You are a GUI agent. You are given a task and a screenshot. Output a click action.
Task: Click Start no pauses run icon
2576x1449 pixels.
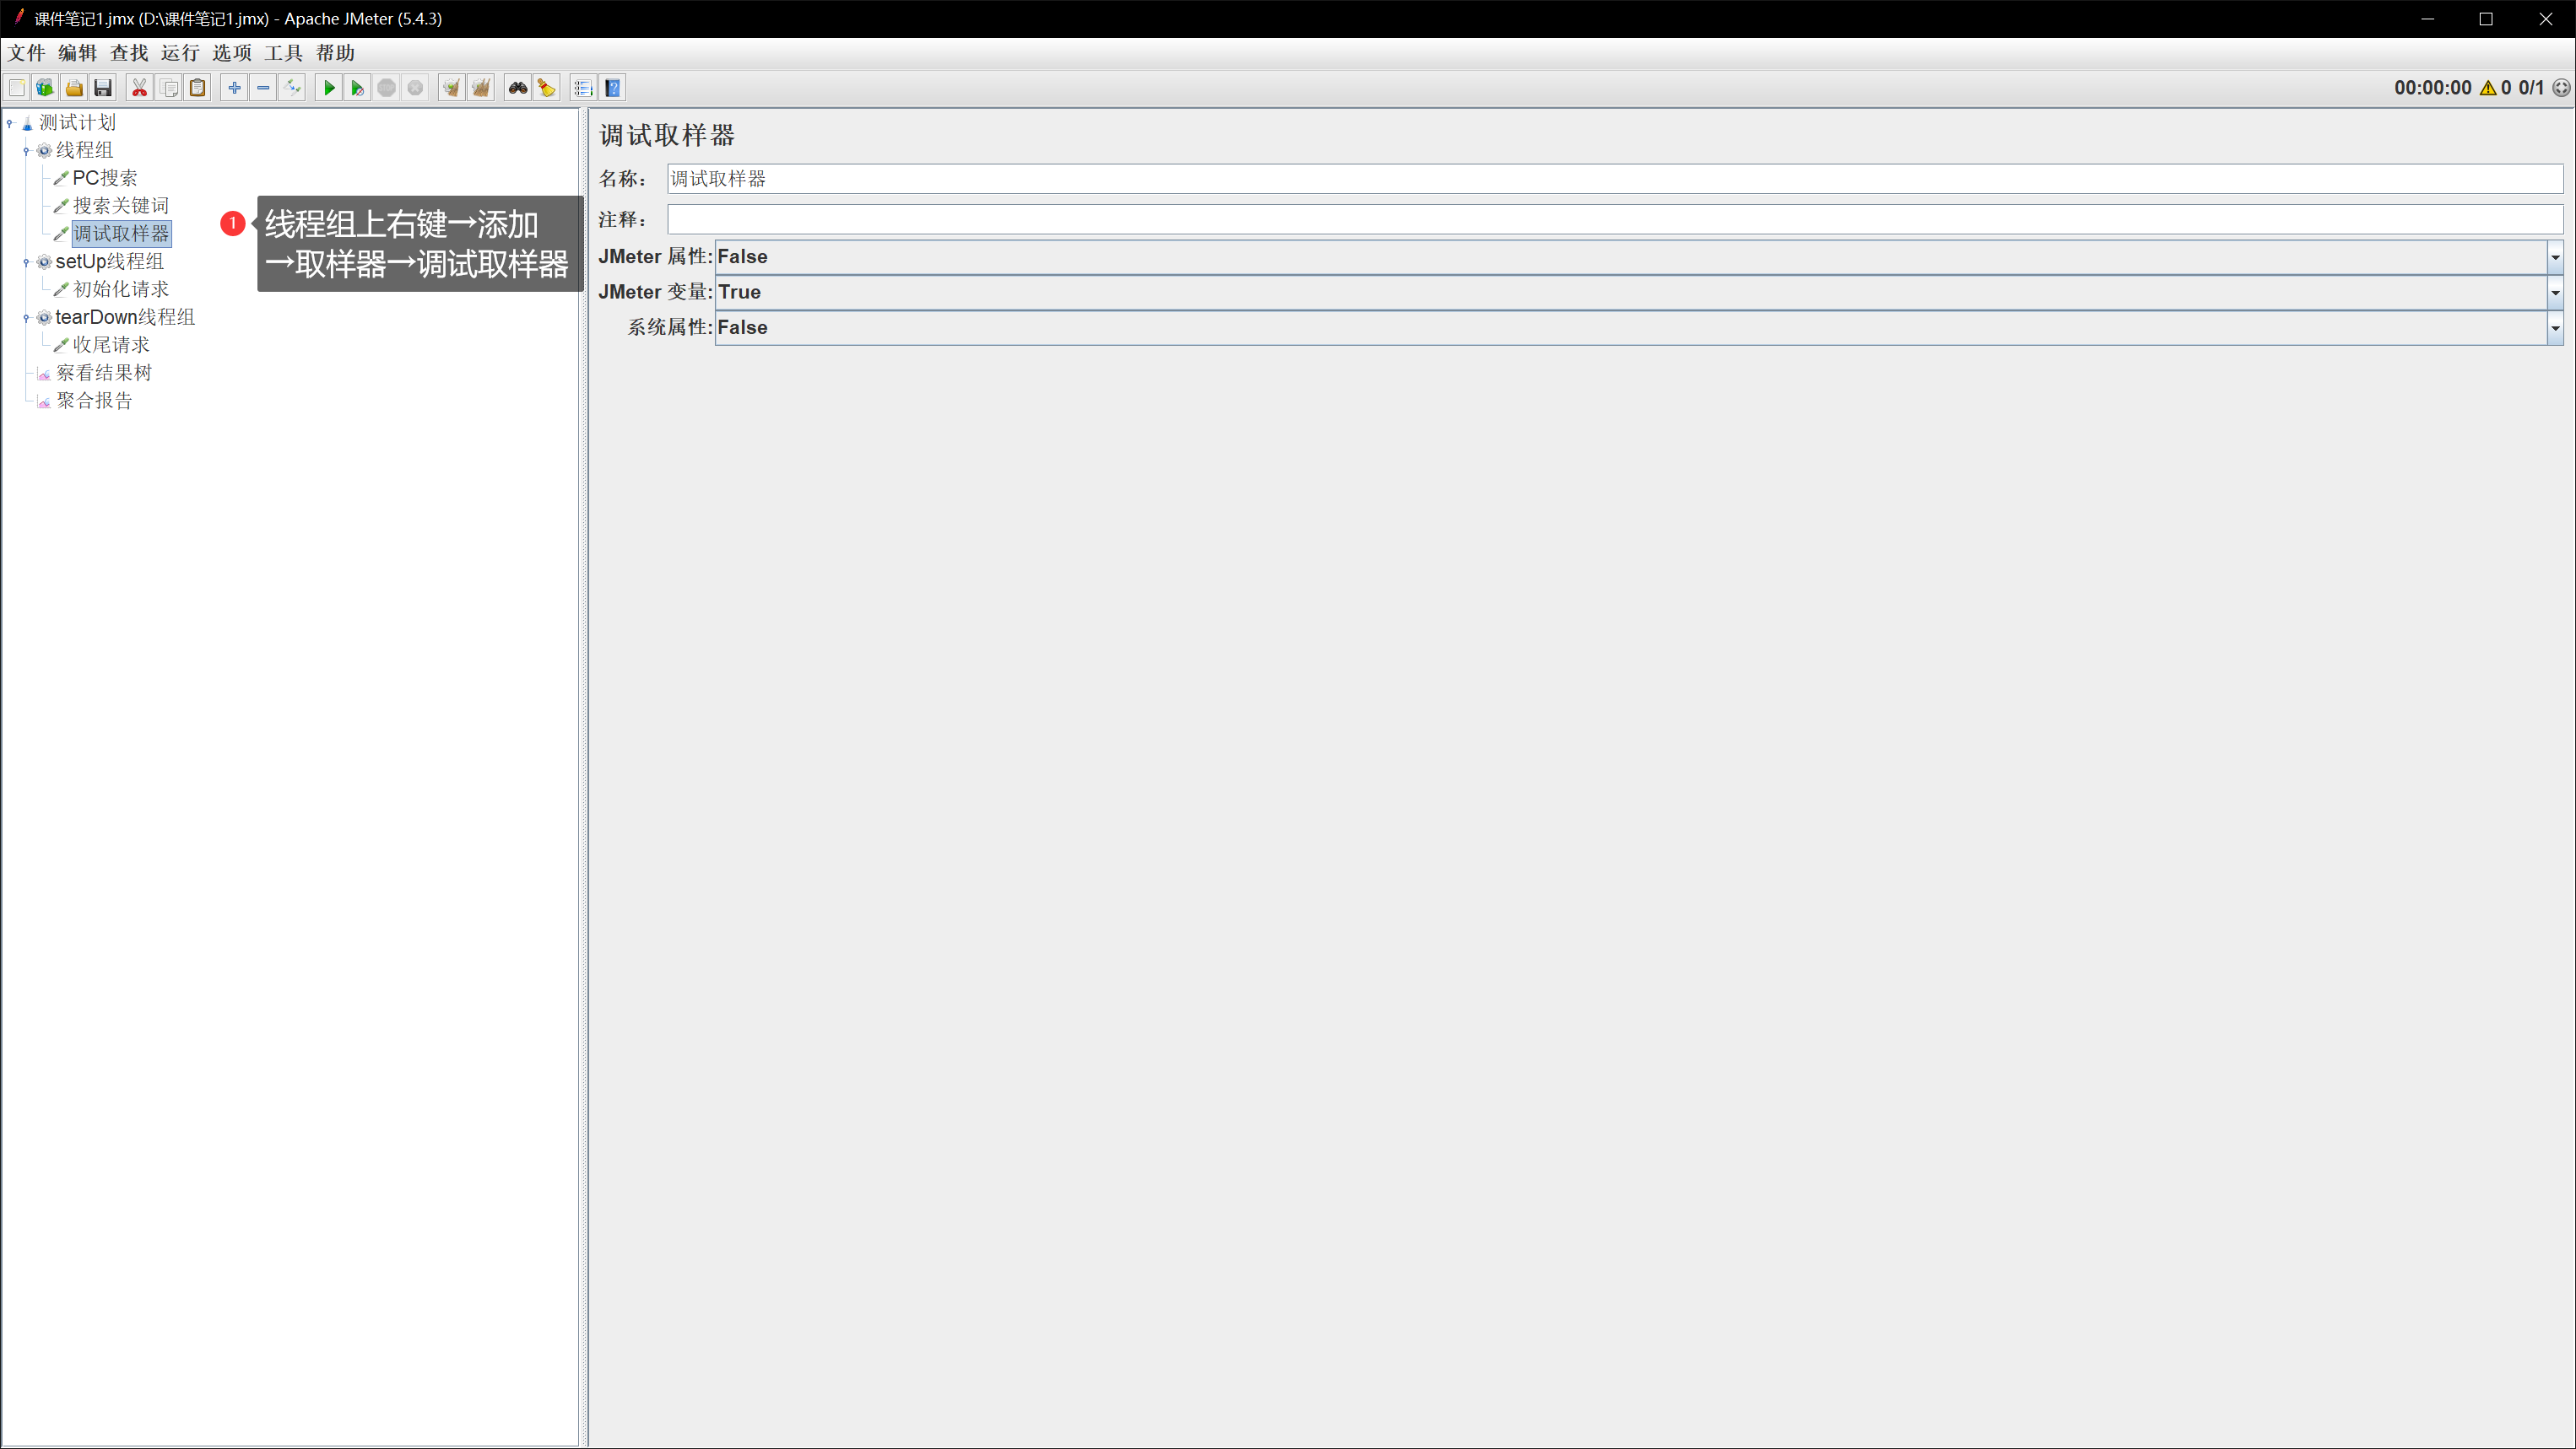tap(357, 88)
